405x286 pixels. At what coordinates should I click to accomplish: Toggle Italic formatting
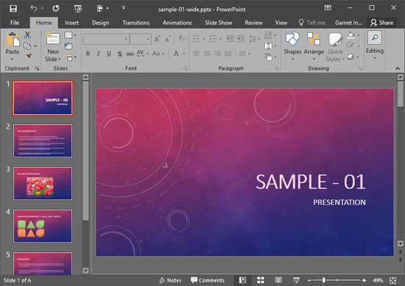[98, 54]
